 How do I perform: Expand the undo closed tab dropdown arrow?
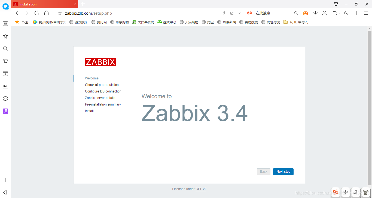pos(340,13)
